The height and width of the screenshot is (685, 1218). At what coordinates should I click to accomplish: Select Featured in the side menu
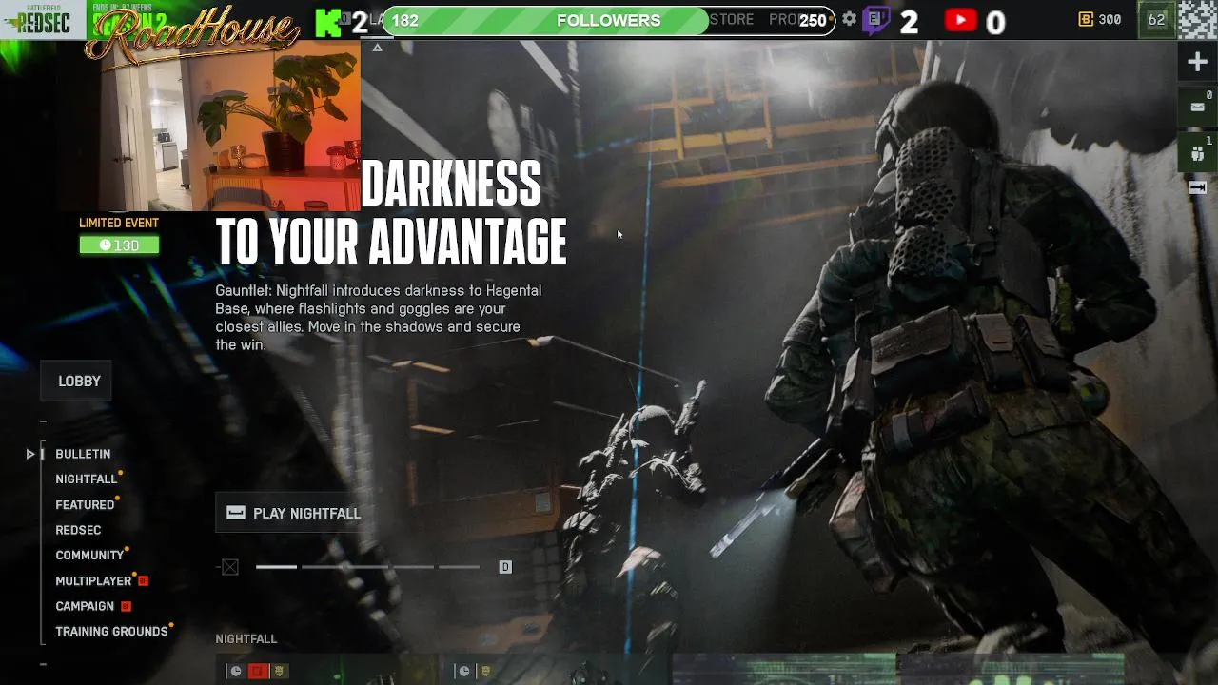(x=85, y=505)
